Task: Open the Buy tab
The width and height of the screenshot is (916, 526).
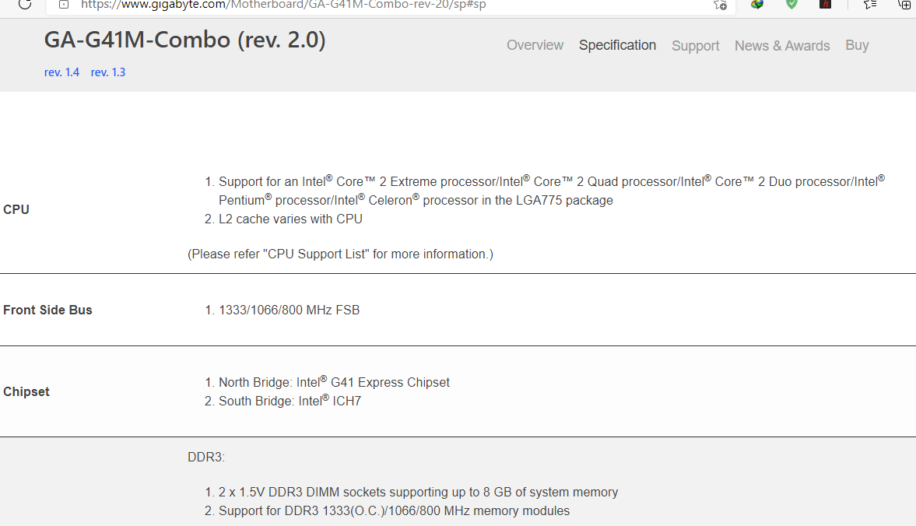Action: [856, 45]
